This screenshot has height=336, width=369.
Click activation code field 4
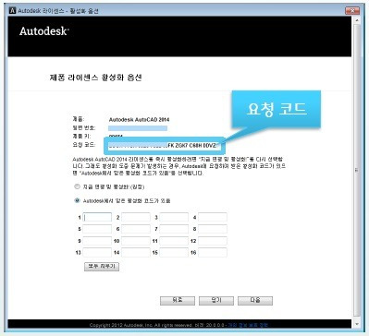[x=213, y=217]
